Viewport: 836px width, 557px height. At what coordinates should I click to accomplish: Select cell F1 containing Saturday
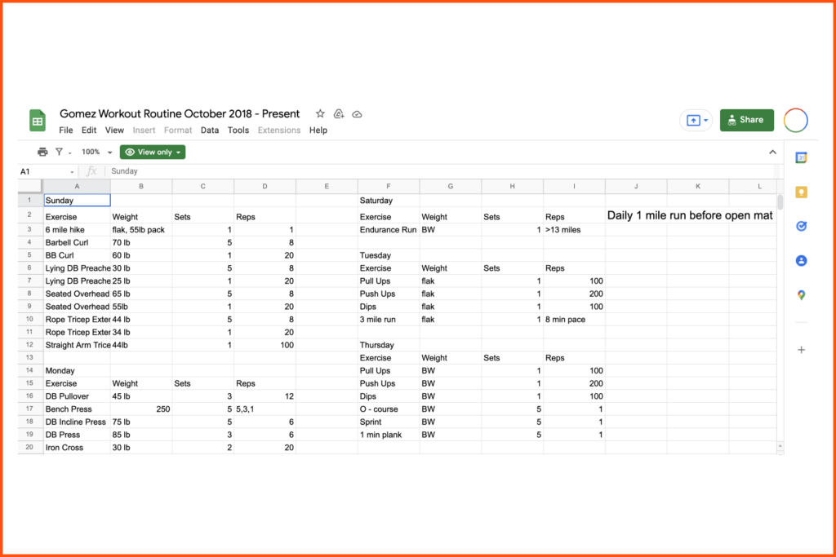point(389,200)
